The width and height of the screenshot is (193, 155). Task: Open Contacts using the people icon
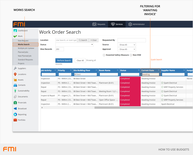15,85
